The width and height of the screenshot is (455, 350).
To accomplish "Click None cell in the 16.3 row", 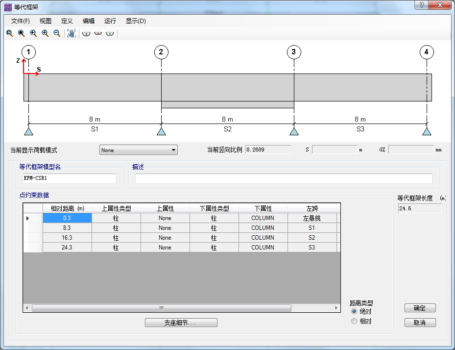I will pyautogui.click(x=165, y=238).
